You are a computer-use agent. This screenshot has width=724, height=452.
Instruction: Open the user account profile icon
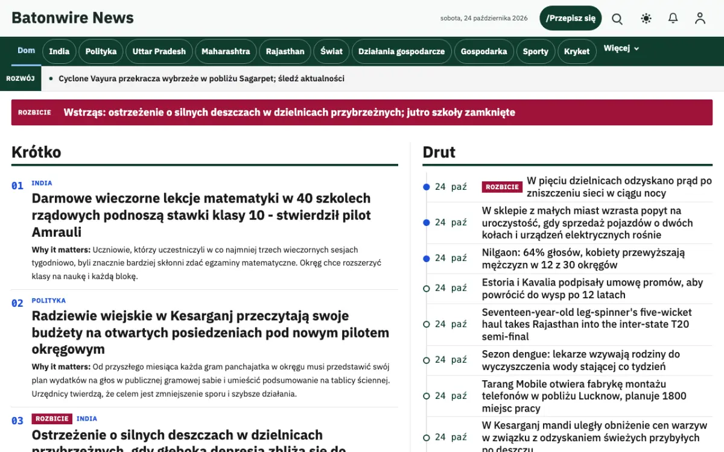pos(700,19)
